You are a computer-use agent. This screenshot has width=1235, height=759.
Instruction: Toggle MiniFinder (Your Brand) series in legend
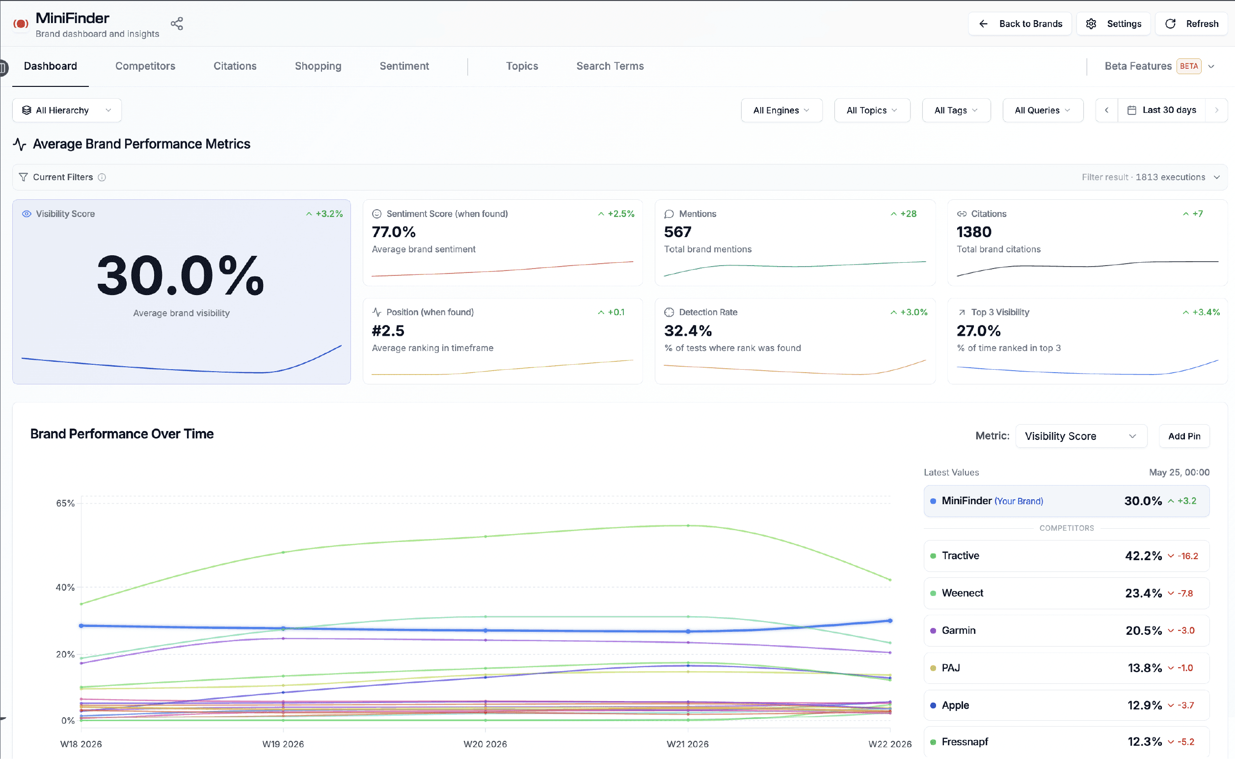[x=1066, y=501]
